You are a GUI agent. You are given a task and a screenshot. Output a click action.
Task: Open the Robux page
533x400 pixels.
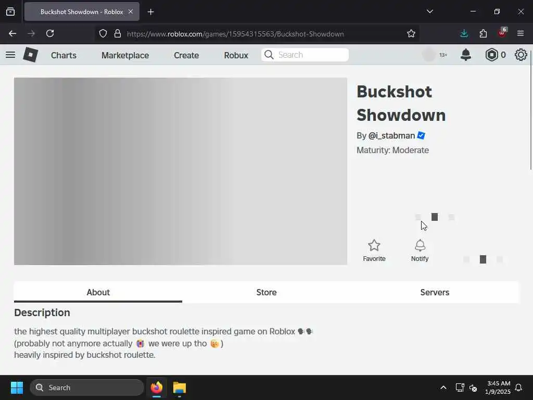(236, 55)
